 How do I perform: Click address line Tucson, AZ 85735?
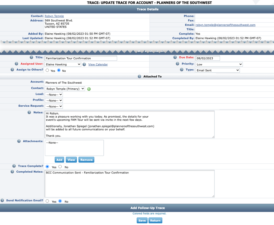[x=57, y=24]
